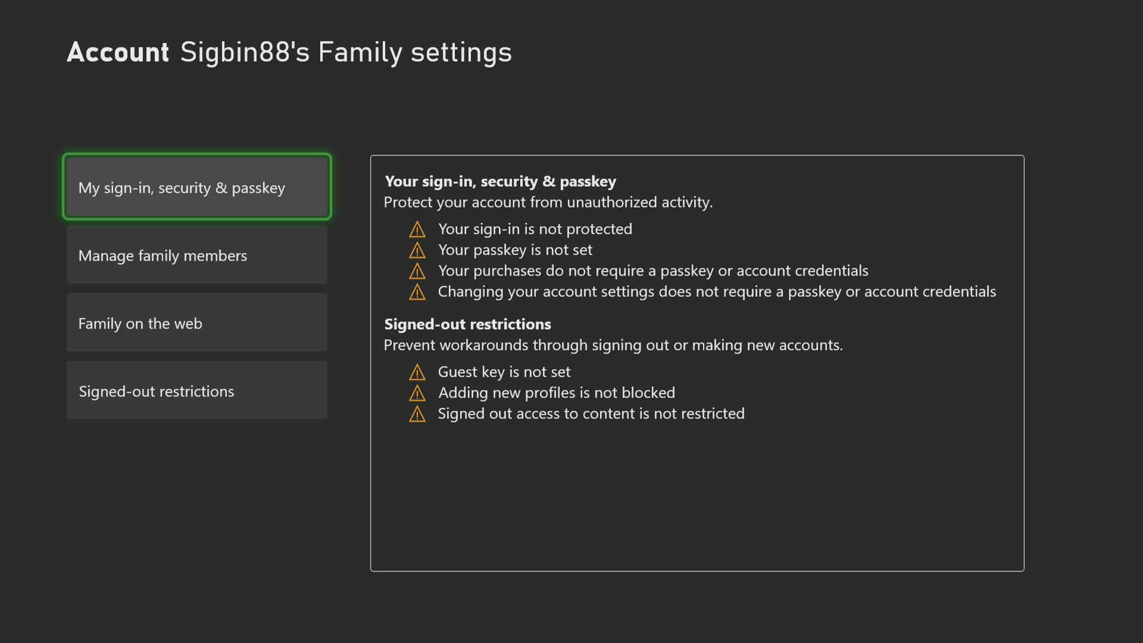The height and width of the screenshot is (643, 1143).
Task: Click the warning icon beside sign-in protection alert
Action: coord(417,229)
